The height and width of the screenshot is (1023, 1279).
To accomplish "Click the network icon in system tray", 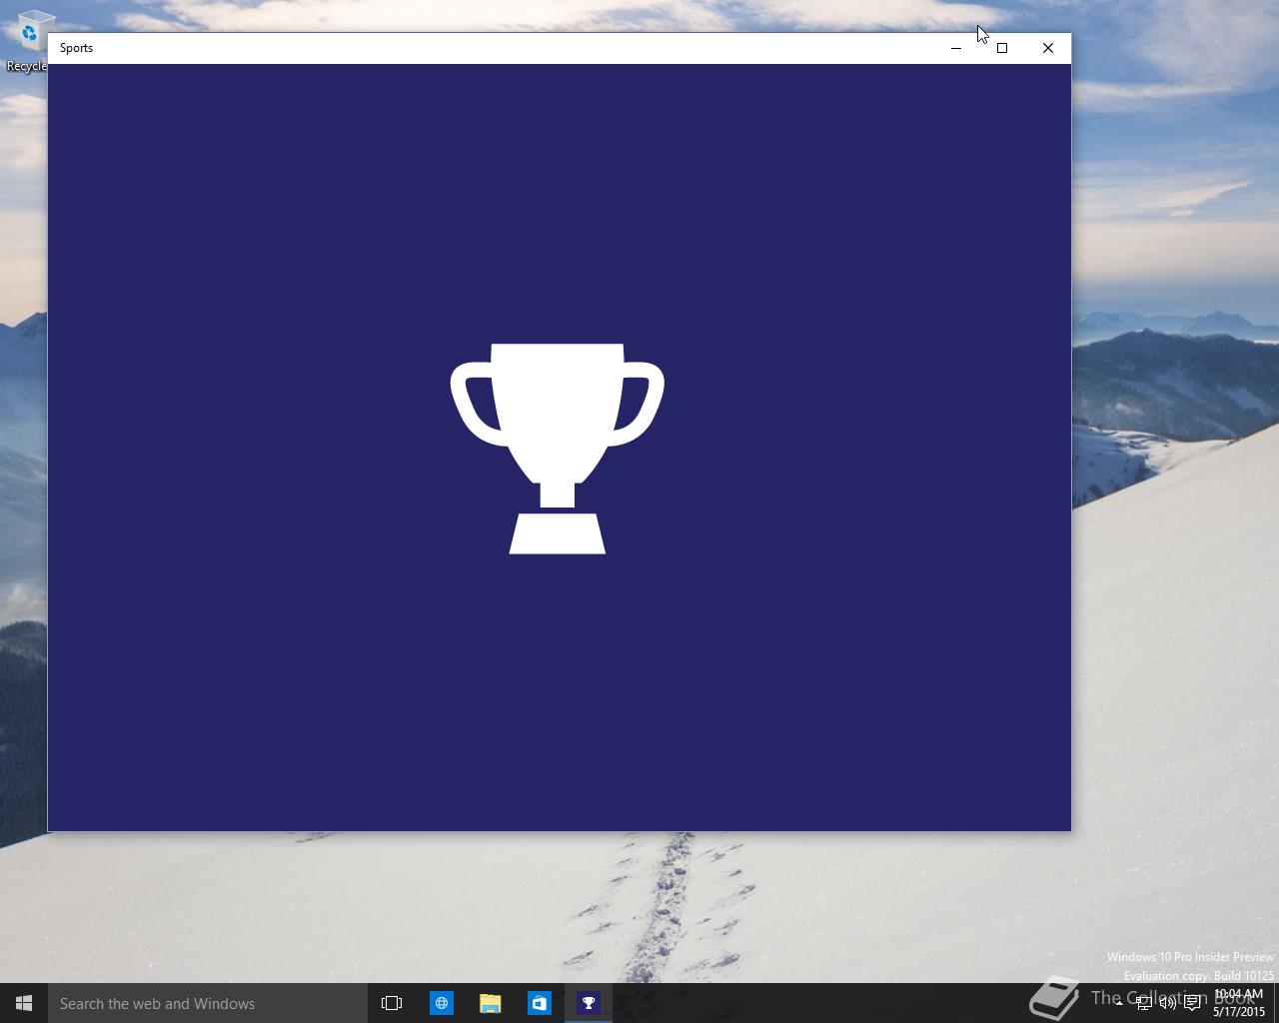I will click(1143, 1003).
